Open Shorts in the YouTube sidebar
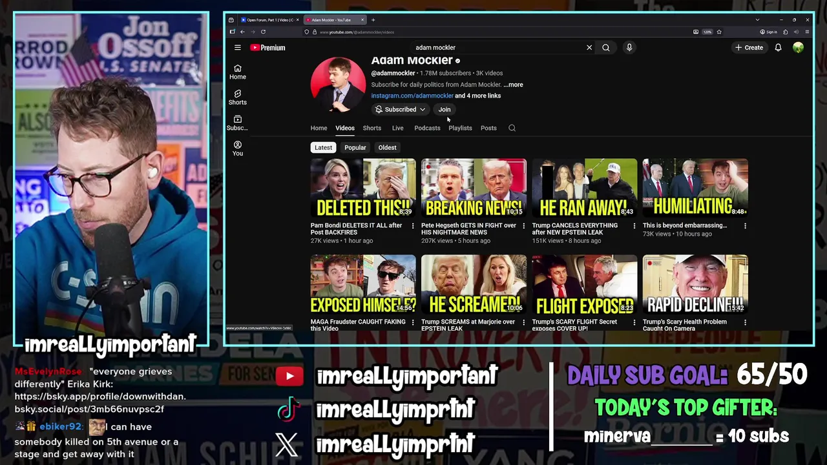Screen dimensions: 827x465 [x=238, y=98]
